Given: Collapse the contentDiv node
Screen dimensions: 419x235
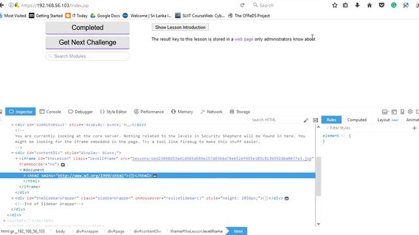Looking at the screenshot, I should (x=12, y=153).
